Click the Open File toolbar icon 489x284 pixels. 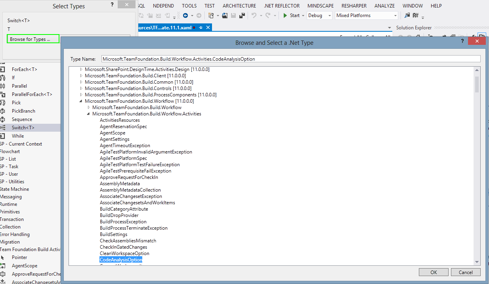(x=225, y=15)
